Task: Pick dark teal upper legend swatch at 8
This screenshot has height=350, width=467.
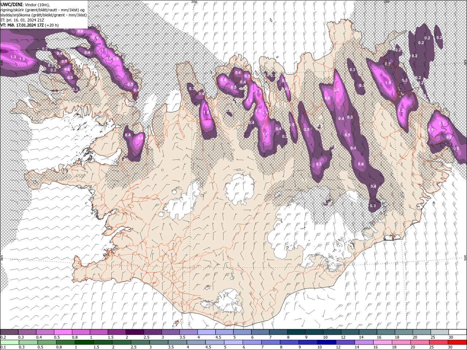Action: 296,332
